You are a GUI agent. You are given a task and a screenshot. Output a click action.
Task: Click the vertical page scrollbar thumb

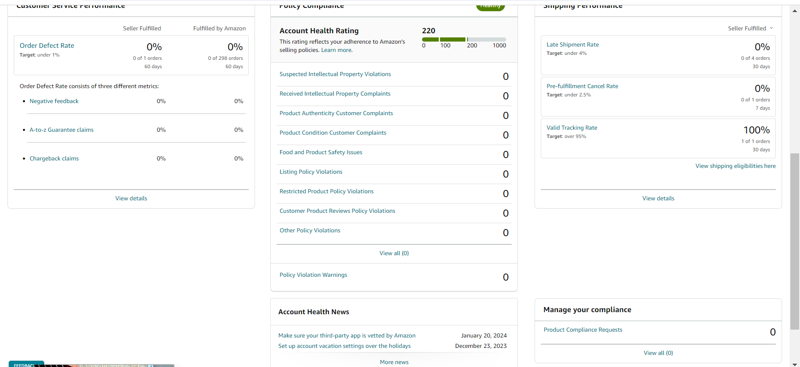pyautogui.click(x=795, y=241)
